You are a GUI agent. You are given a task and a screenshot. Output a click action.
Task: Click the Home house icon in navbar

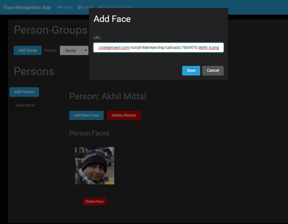60,7
